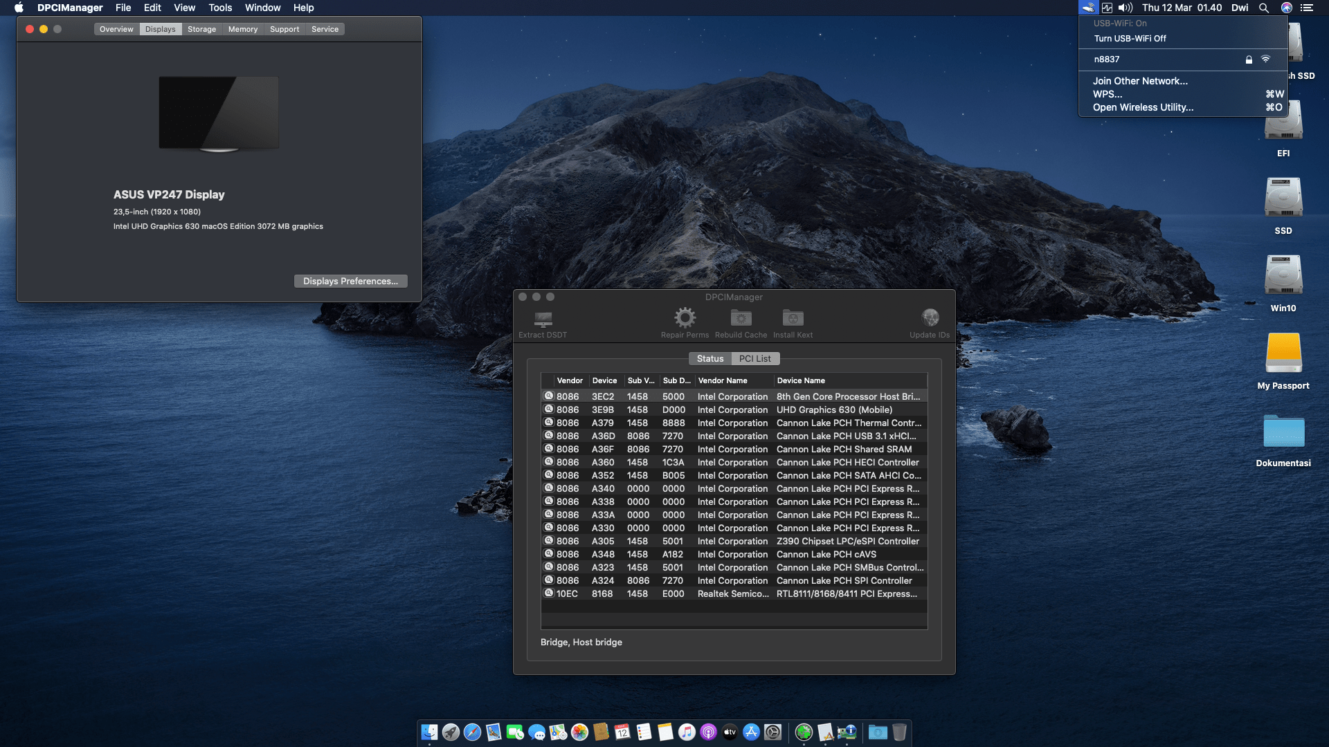Click the Rebuild Cache folder icon
Screen dimensions: 1329x747
[740, 317]
